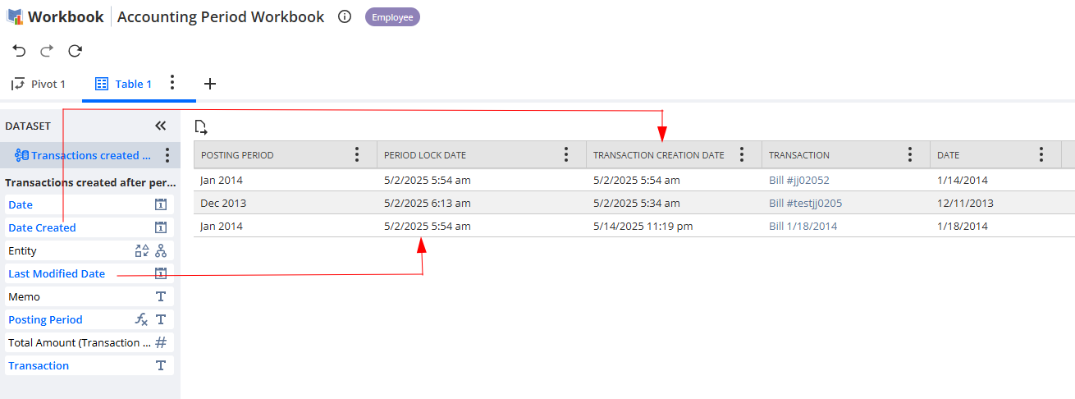Click the export table icon
The image size is (1075, 399).
(201, 126)
